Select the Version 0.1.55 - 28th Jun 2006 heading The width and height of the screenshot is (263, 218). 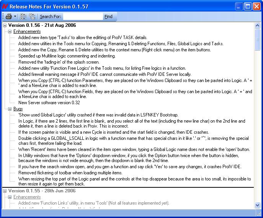[x=42, y=191]
